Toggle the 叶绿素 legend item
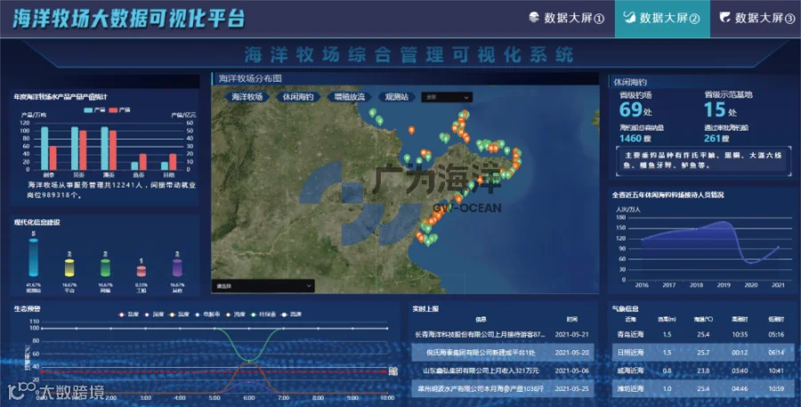 click(263, 315)
